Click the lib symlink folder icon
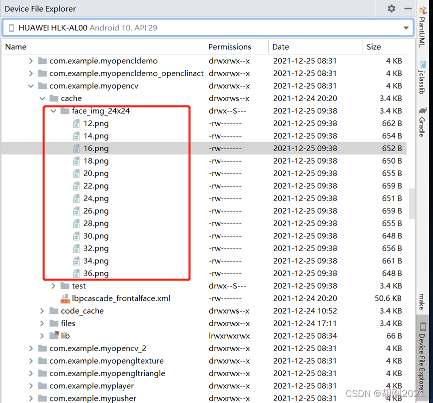The image size is (433, 403). click(54, 335)
